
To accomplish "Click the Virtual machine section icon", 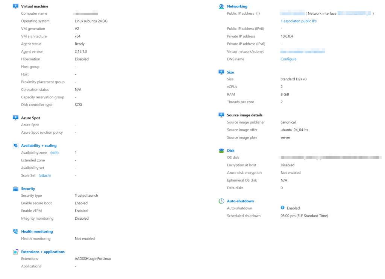I will click(x=15, y=6).
